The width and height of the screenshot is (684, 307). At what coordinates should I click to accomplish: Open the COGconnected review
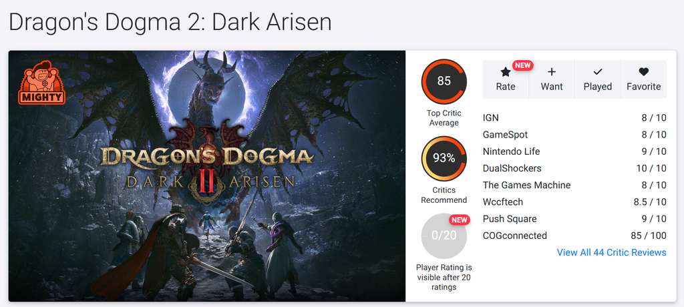(x=574, y=236)
